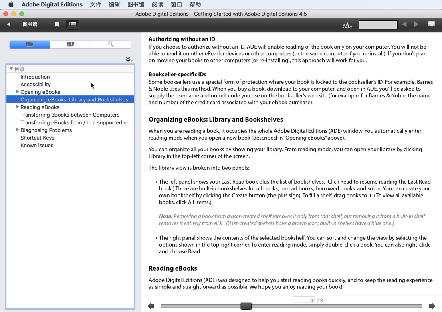The image size is (442, 312).
Task: Toggle the navigation list icon in the toolbar
Action: click(x=73, y=24)
